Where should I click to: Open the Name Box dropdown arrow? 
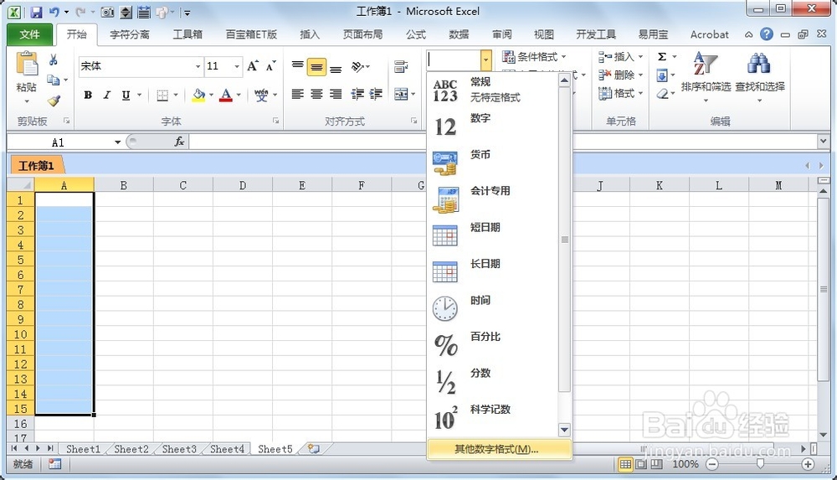117,142
